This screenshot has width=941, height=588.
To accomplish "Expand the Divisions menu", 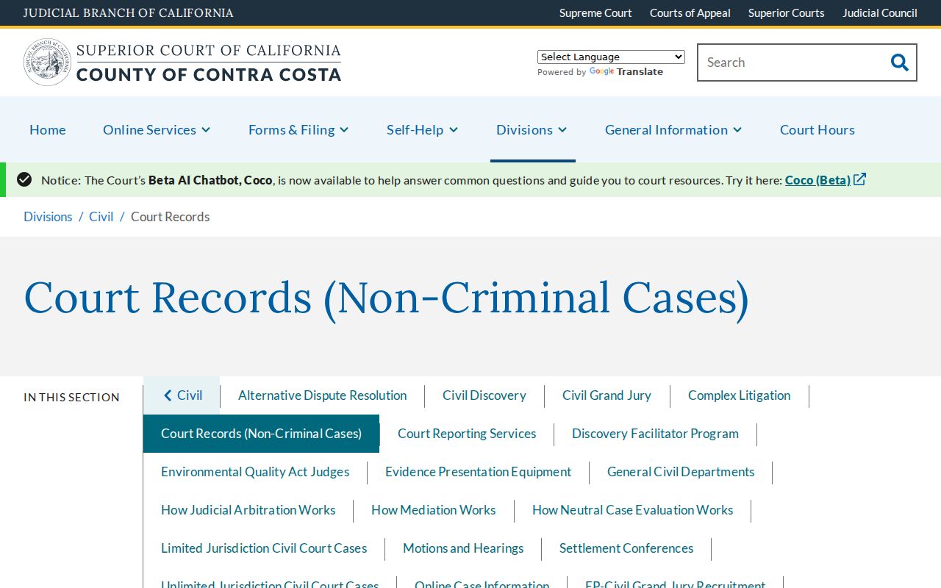I will [532, 129].
